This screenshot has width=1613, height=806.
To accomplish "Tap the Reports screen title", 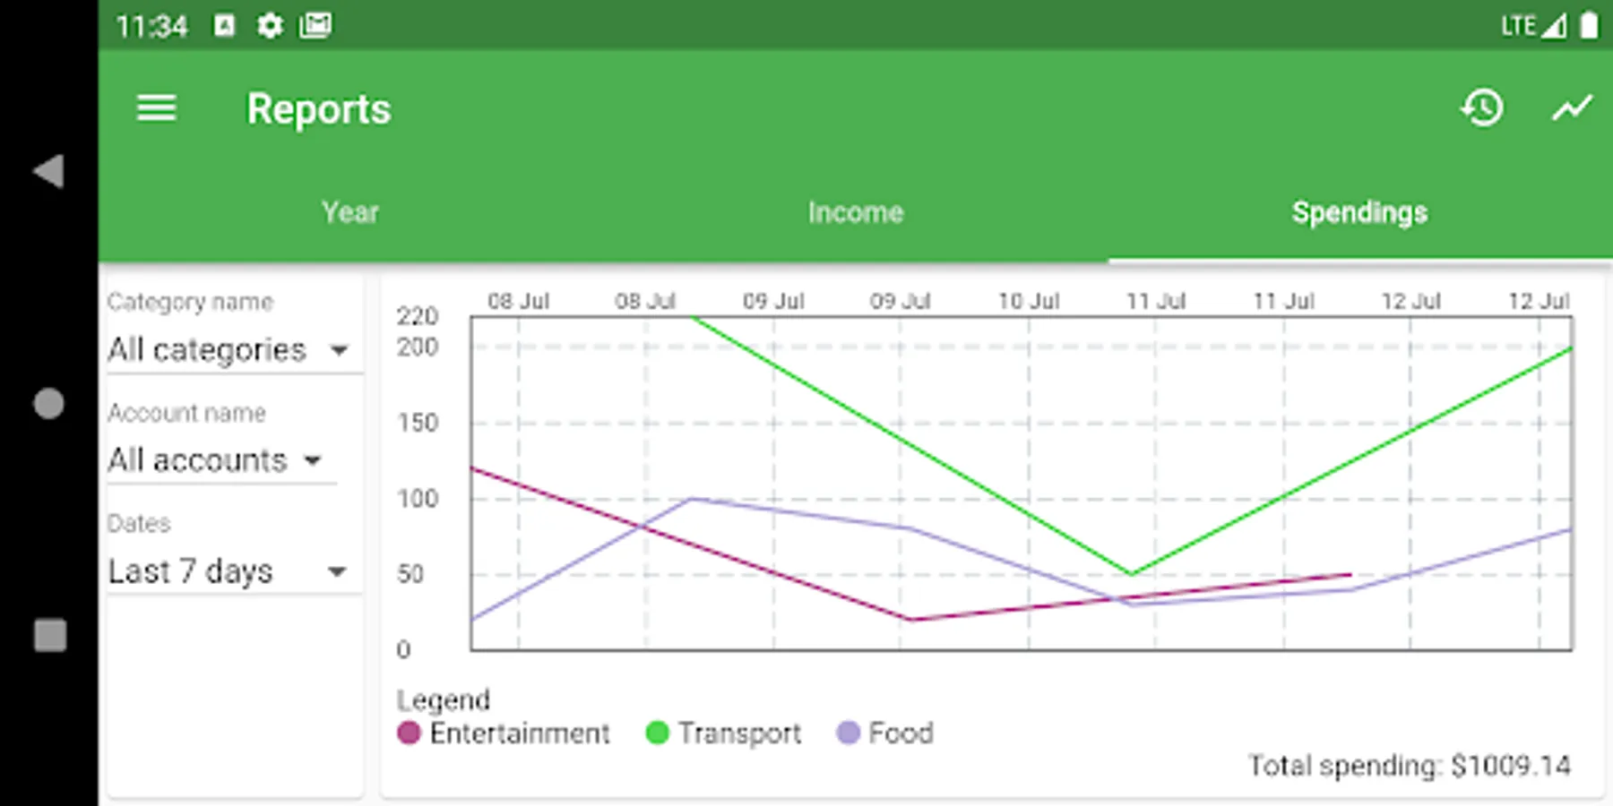I will tap(319, 109).
